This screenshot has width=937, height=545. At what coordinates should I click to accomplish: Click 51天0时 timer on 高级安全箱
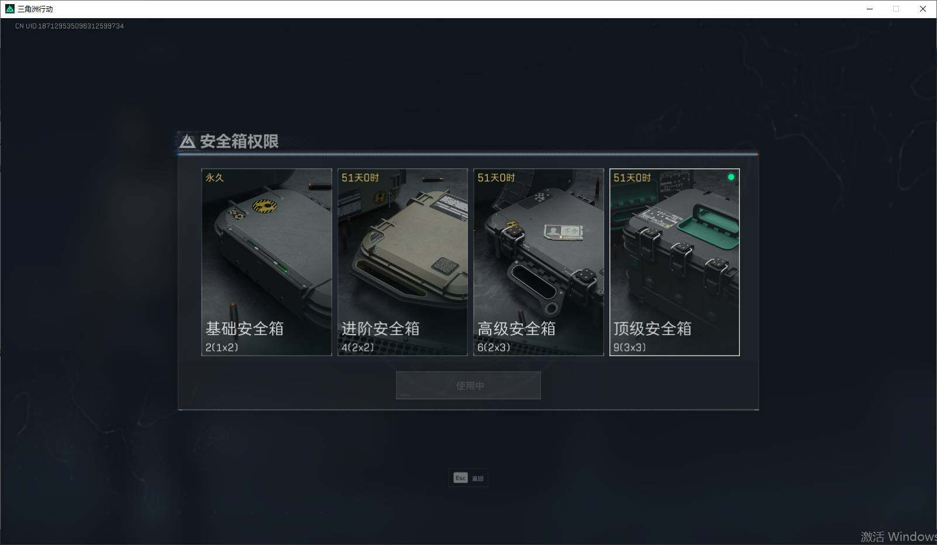tap(496, 178)
